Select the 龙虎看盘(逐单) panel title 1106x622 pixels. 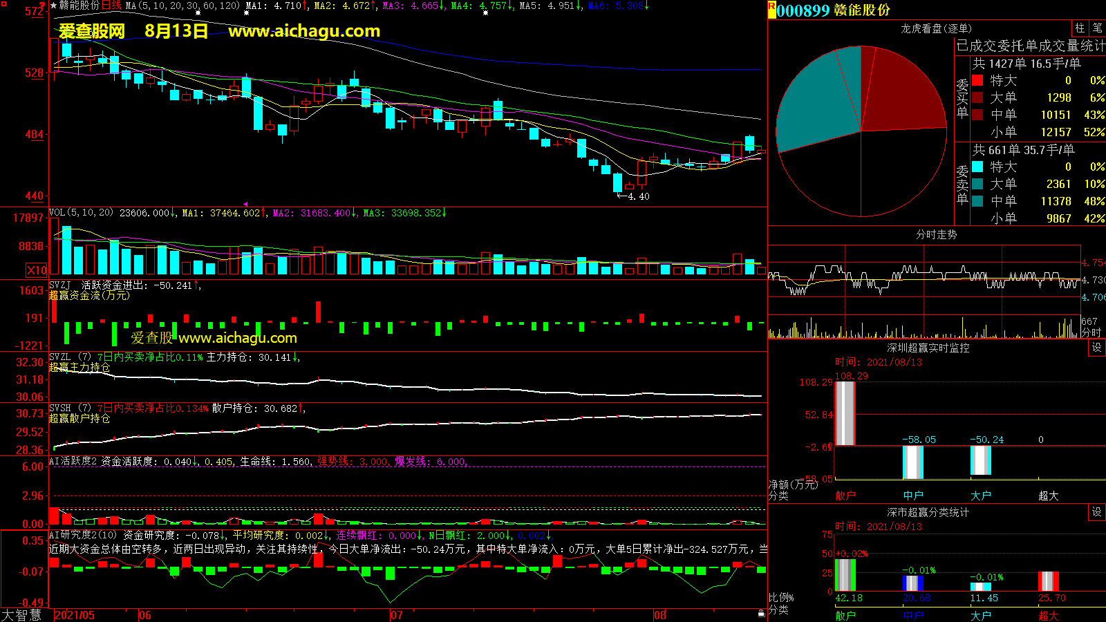[x=936, y=28]
